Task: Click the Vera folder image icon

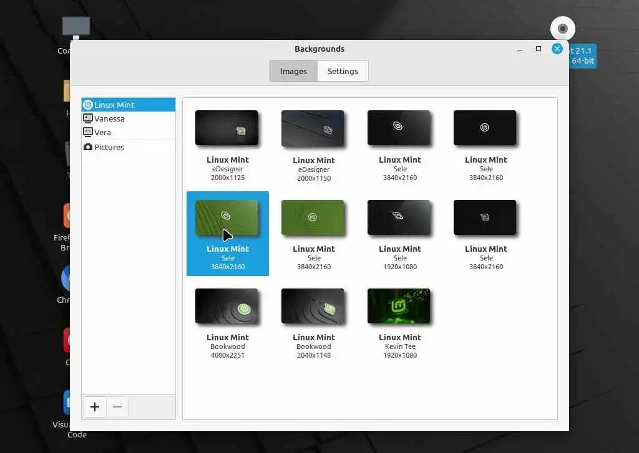Action: coord(87,132)
